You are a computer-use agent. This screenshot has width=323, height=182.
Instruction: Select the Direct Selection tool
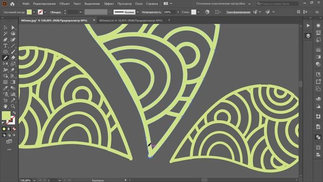pos(13,27)
